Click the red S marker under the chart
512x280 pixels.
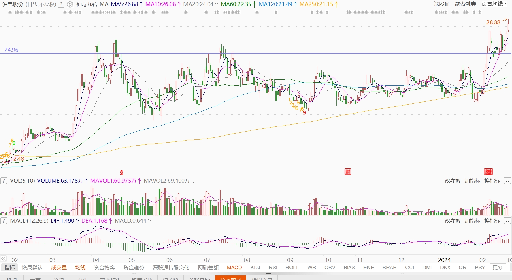coord(122,173)
